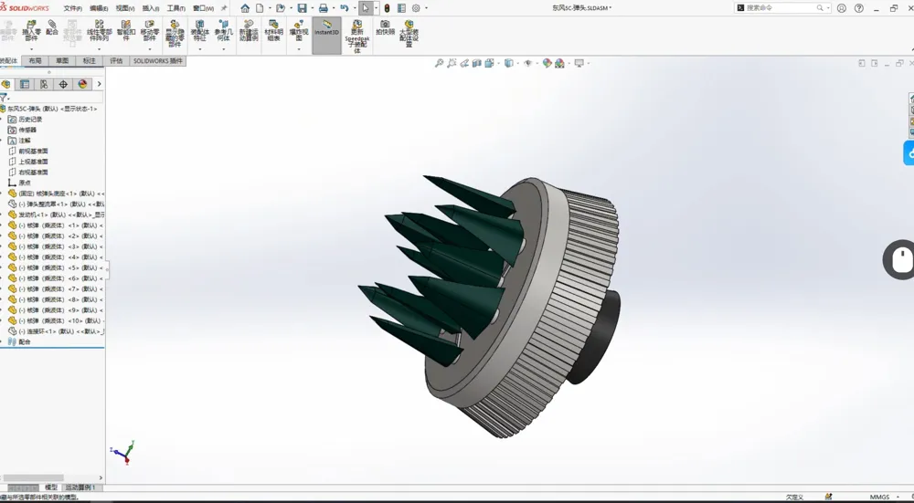Viewport: 914px width, 503px height.
Task: Click the rebuild traffic light icon
Action: click(387, 8)
